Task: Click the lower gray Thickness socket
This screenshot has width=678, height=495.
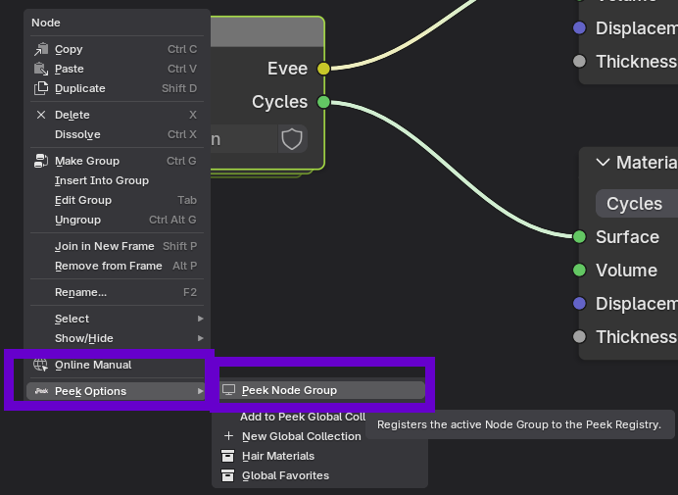Action: point(579,336)
